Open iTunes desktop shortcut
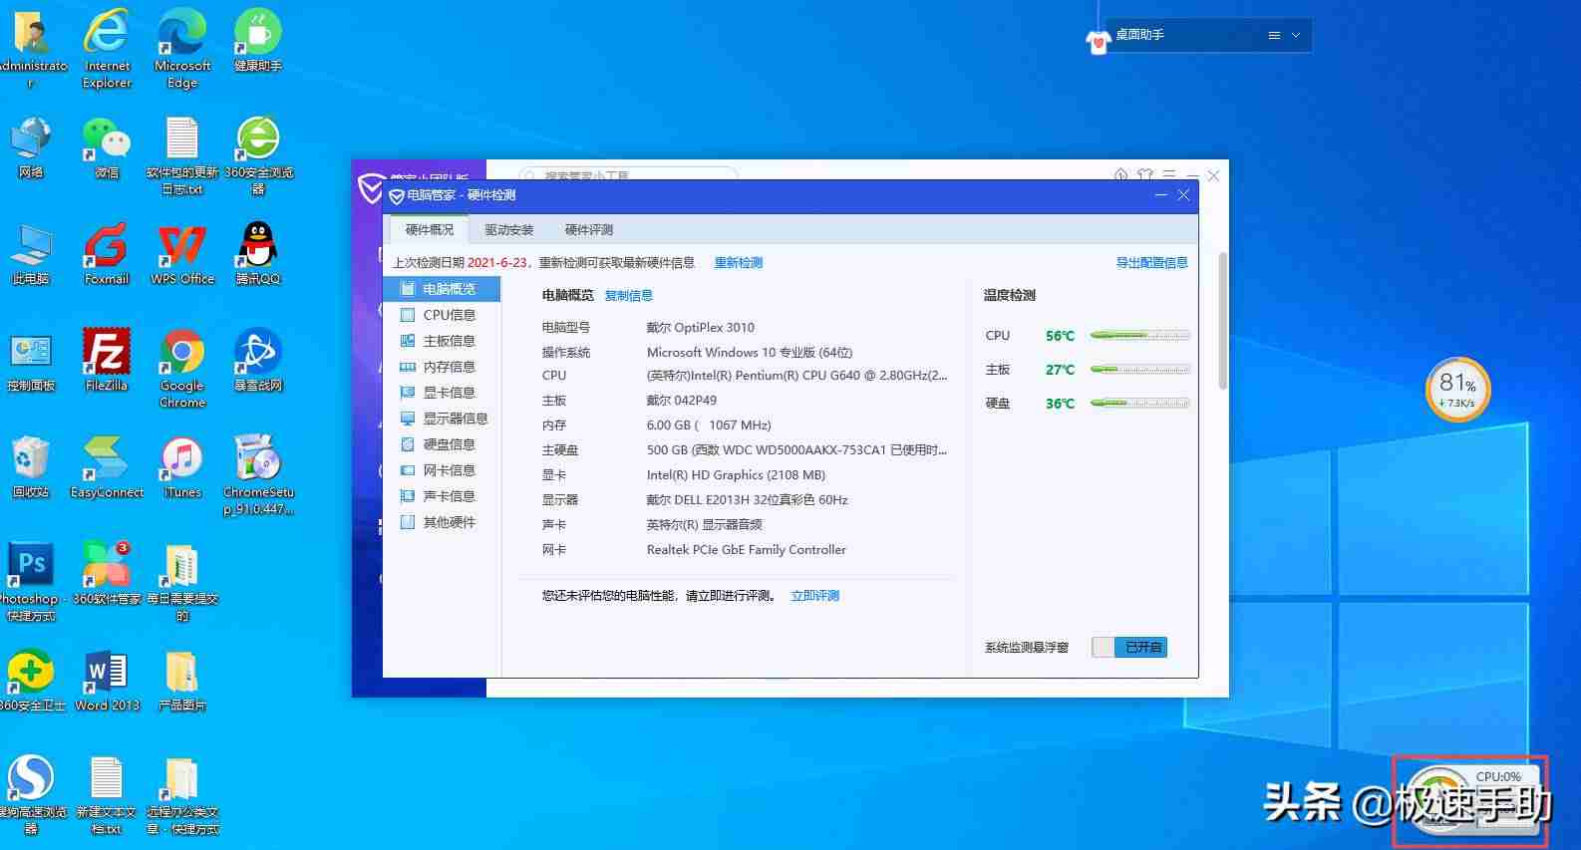The height and width of the screenshot is (850, 1581). point(182,467)
